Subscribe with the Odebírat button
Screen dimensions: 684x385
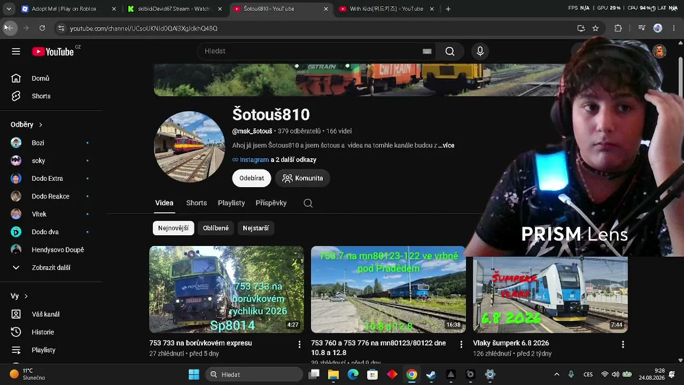pos(252,178)
